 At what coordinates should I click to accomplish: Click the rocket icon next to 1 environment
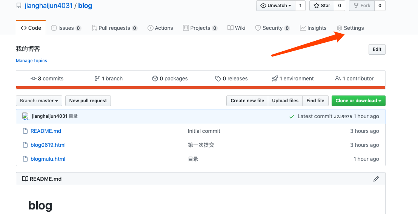tap(275, 79)
